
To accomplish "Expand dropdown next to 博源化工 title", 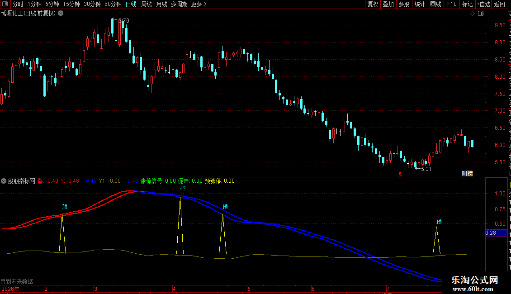I will (x=61, y=14).
